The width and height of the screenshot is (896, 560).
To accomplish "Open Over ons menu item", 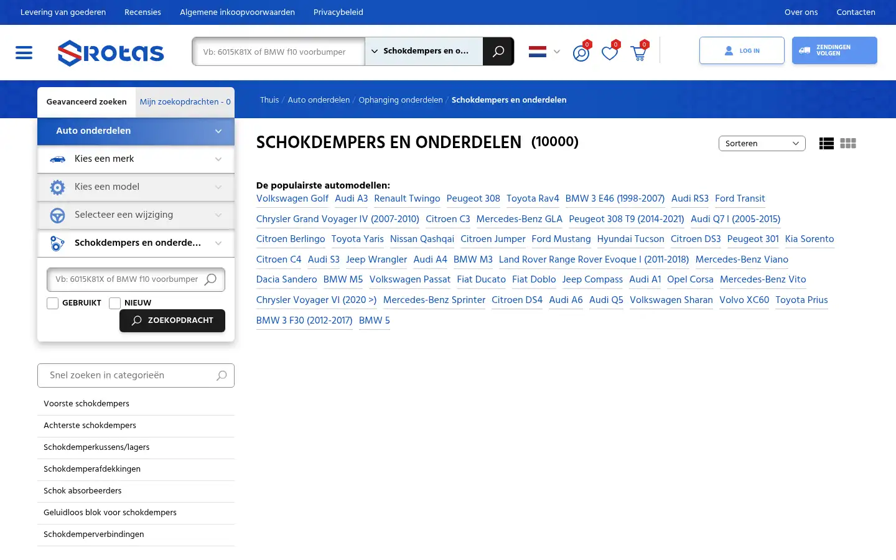I will (x=801, y=12).
